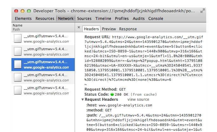Open the Audits panel
217x132 pixels.
point(139,19)
